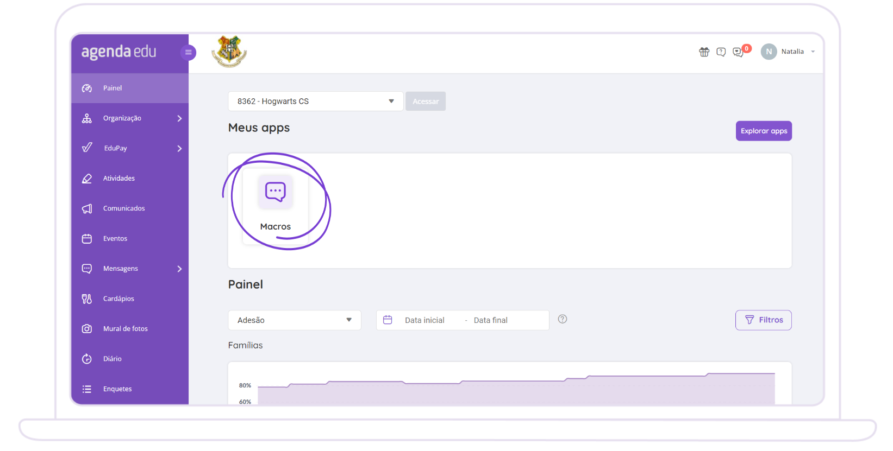The image size is (893, 451).
Task: Click the Acessar button
Action: coord(426,101)
